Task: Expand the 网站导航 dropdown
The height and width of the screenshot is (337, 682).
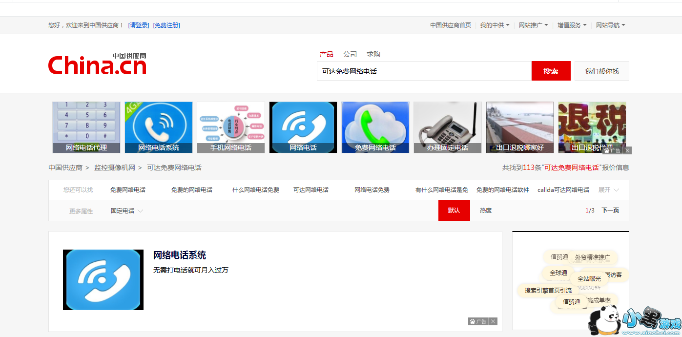Action: pos(610,25)
